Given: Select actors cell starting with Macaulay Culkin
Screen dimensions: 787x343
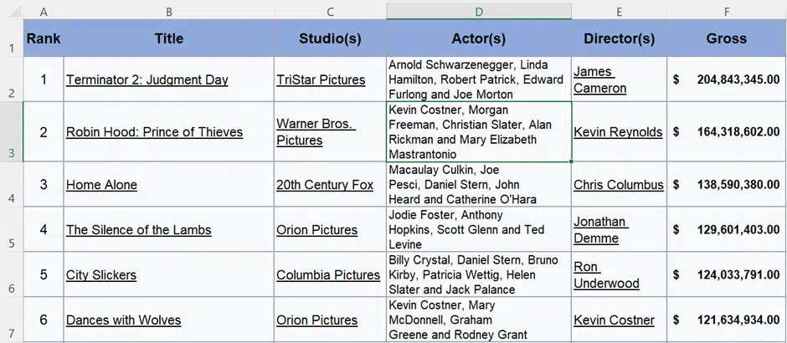Looking at the screenshot, I should [479, 184].
